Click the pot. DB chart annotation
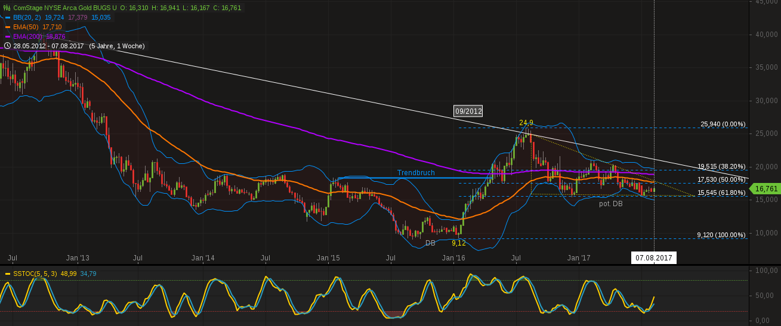The height and width of the screenshot is (326, 781). coord(610,204)
